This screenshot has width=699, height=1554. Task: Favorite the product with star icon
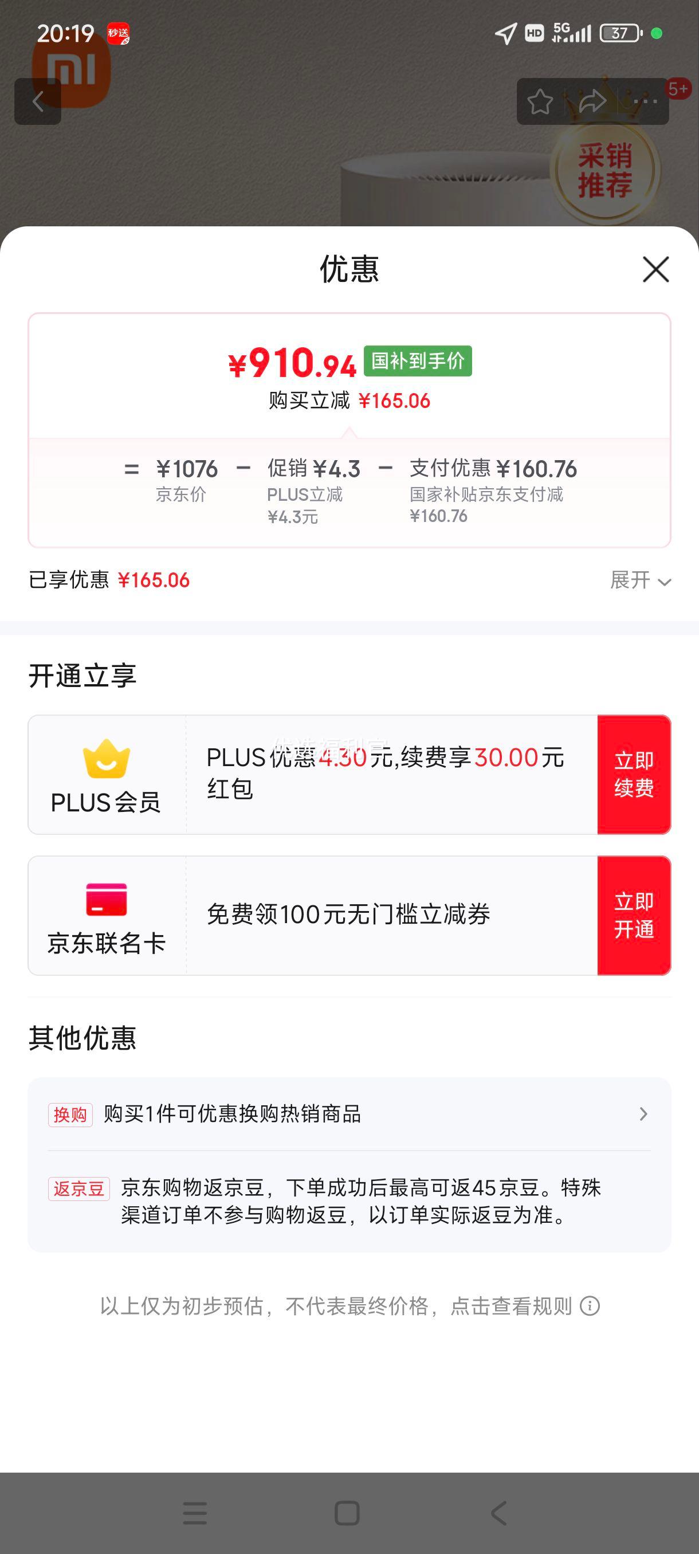[x=540, y=101]
